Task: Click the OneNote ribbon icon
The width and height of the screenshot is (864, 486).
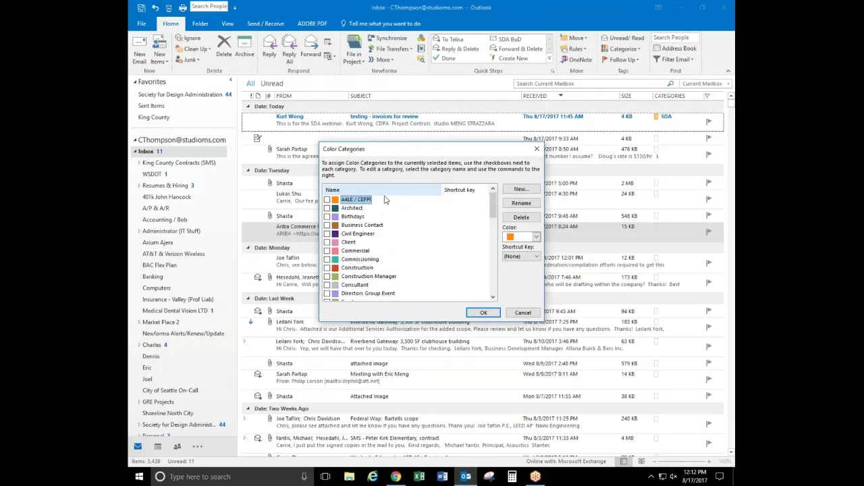Action: point(575,59)
